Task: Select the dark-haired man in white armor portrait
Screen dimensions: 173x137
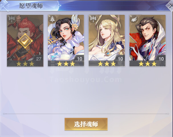Action: [x=147, y=38]
